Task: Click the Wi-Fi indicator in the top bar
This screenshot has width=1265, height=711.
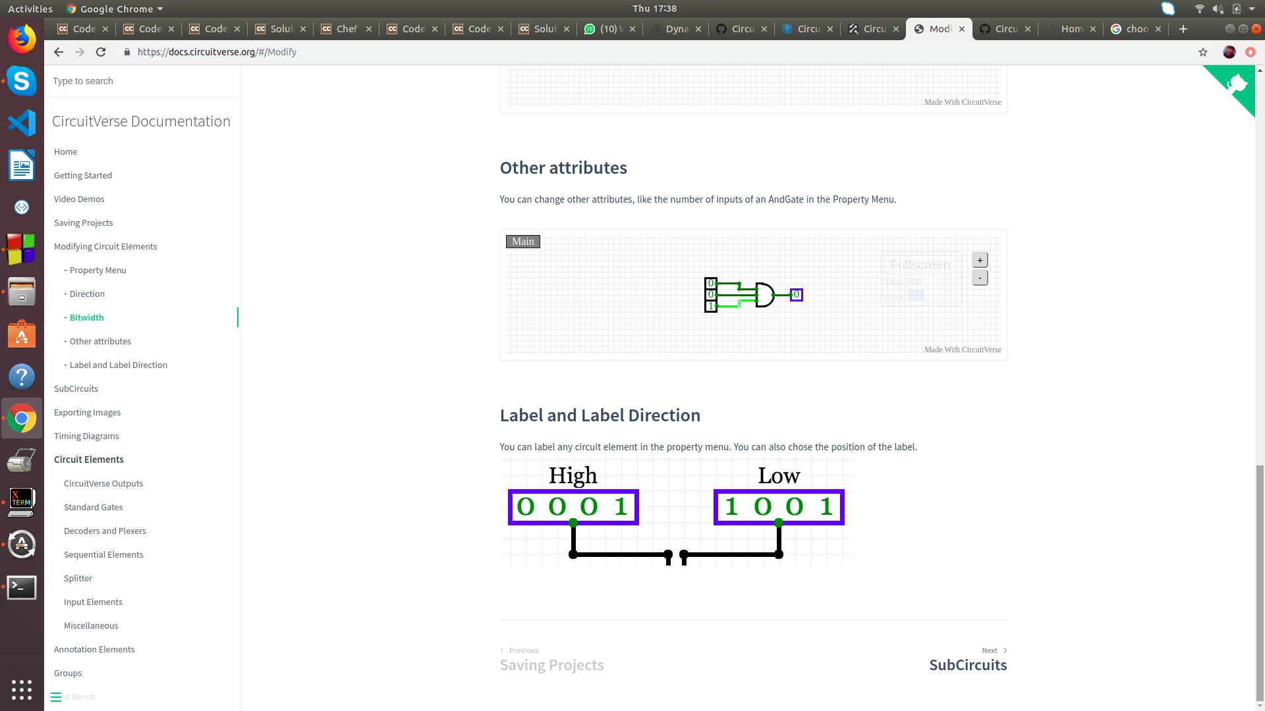Action: point(1199,9)
